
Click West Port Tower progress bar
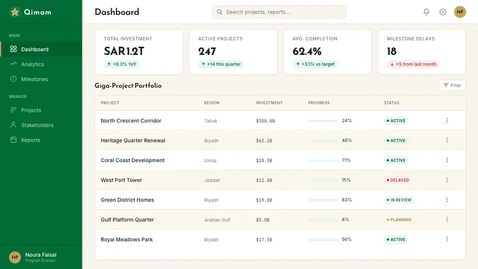pyautogui.click(x=323, y=181)
